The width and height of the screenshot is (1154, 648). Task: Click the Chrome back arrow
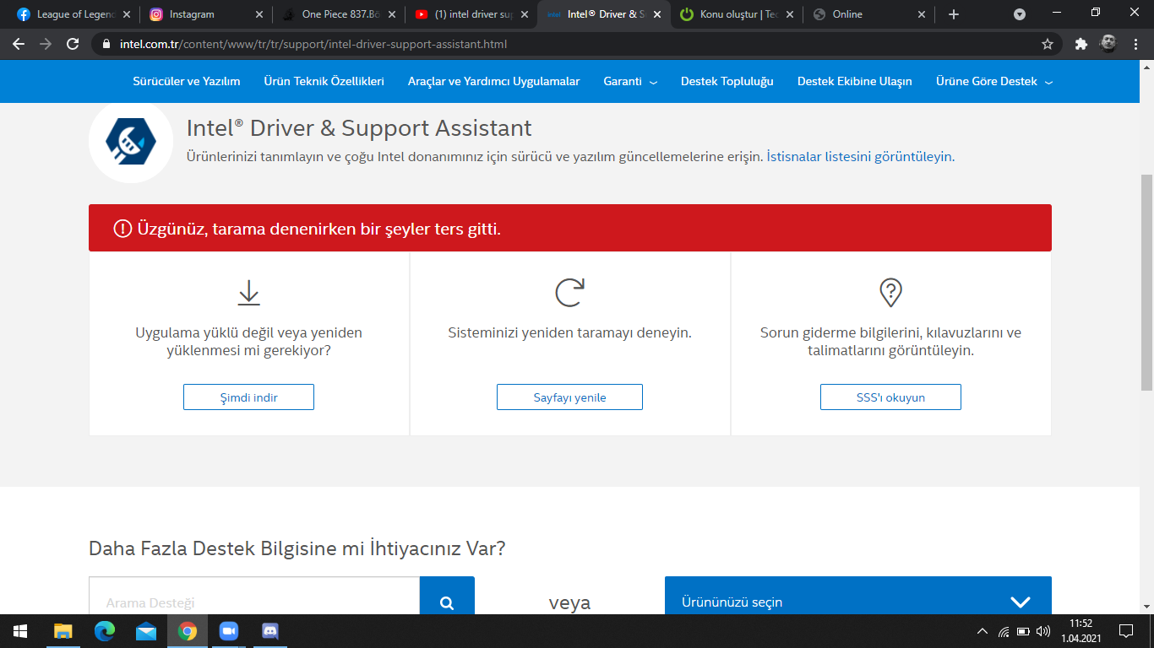click(x=19, y=44)
